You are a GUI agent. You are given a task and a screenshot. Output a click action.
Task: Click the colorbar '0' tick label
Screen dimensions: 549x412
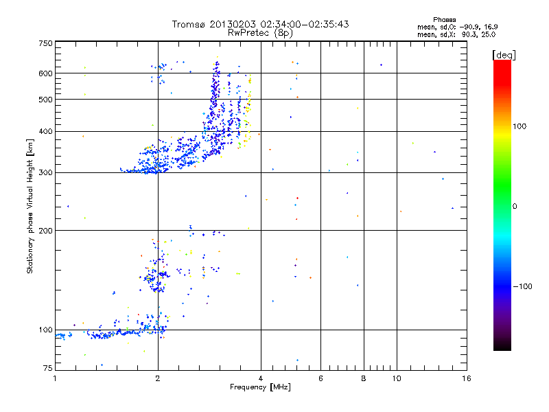[515, 207]
